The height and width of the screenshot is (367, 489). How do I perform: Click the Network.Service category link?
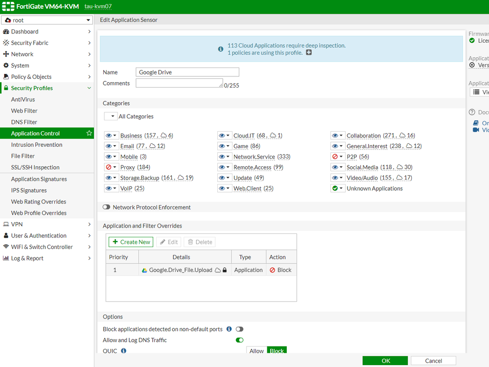254,157
